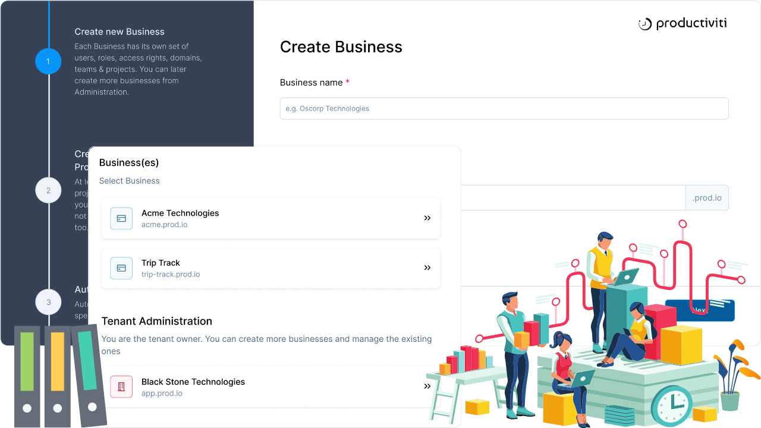Viewport: 761px width, 428px height.
Task: Open the Acme Technologies business card
Action: coord(271,218)
